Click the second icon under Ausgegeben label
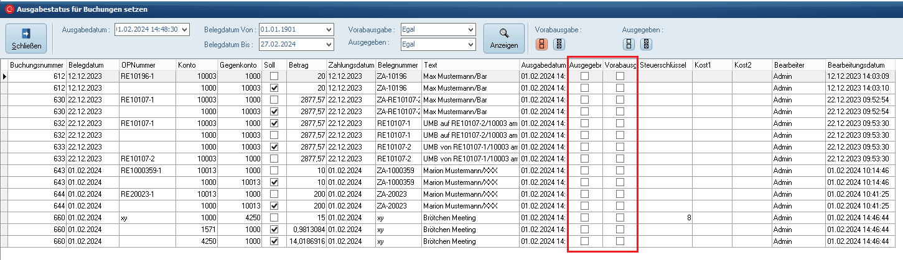The width and height of the screenshot is (903, 260). tap(647, 44)
